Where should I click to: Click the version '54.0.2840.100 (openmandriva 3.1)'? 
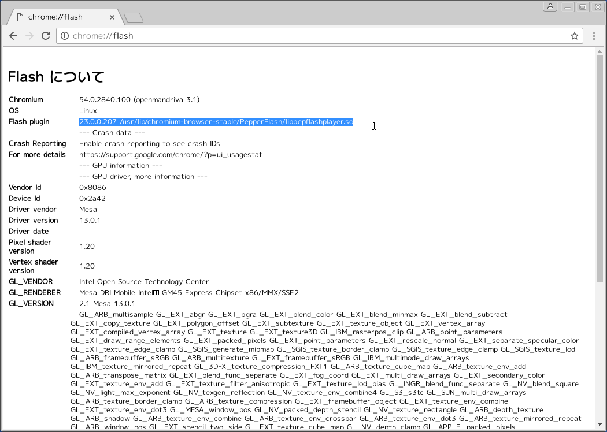139,100
